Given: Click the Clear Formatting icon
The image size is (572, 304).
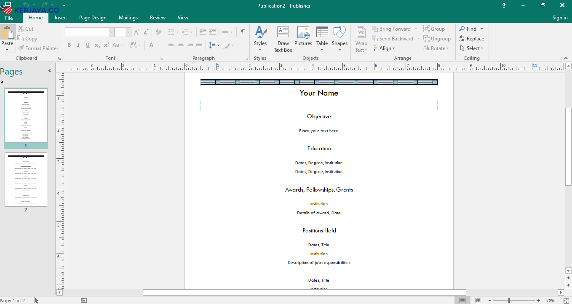Looking at the screenshot, I should pos(158,32).
